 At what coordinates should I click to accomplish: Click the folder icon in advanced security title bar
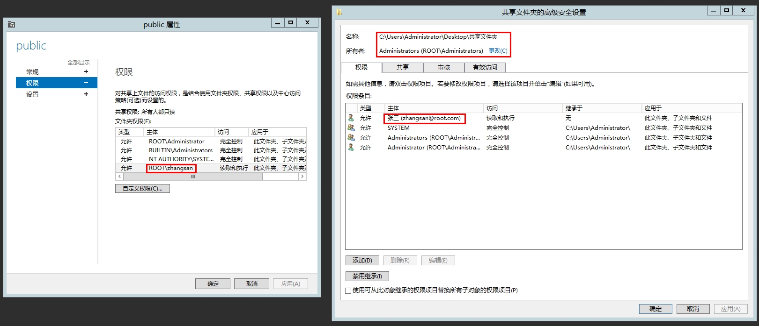point(339,12)
